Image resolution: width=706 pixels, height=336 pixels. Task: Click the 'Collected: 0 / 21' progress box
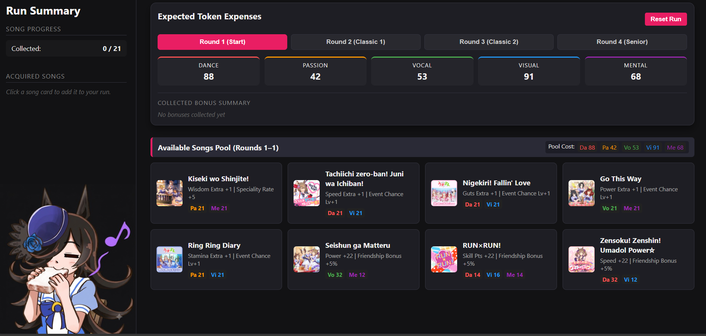pos(66,49)
